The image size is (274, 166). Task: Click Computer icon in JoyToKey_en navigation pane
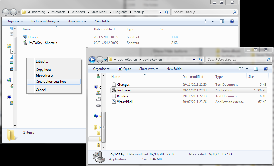tap(96, 87)
